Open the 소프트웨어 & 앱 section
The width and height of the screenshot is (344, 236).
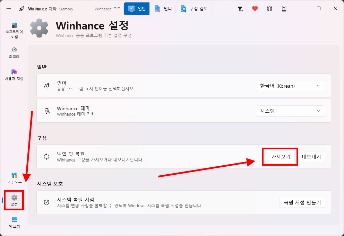tap(14, 30)
